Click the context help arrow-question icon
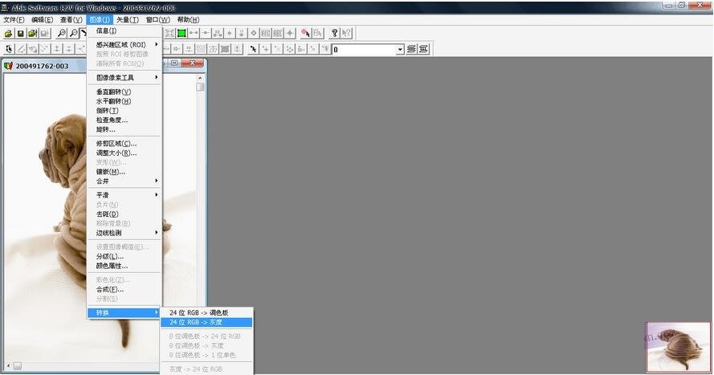This screenshot has width=714, height=375. pos(346,33)
